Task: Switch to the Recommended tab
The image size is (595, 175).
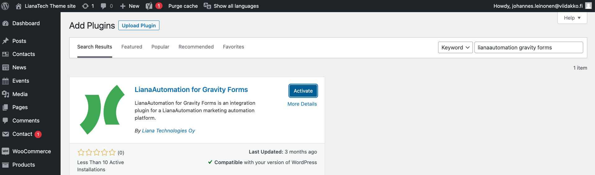Action: 196,47
